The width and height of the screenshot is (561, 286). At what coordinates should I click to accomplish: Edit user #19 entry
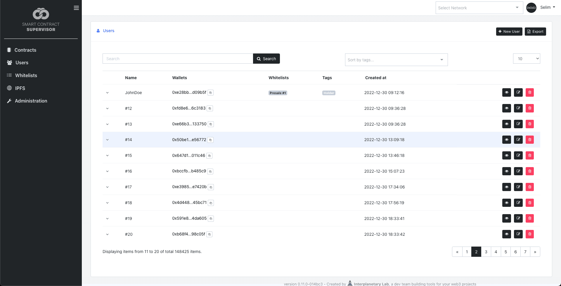tap(518, 218)
